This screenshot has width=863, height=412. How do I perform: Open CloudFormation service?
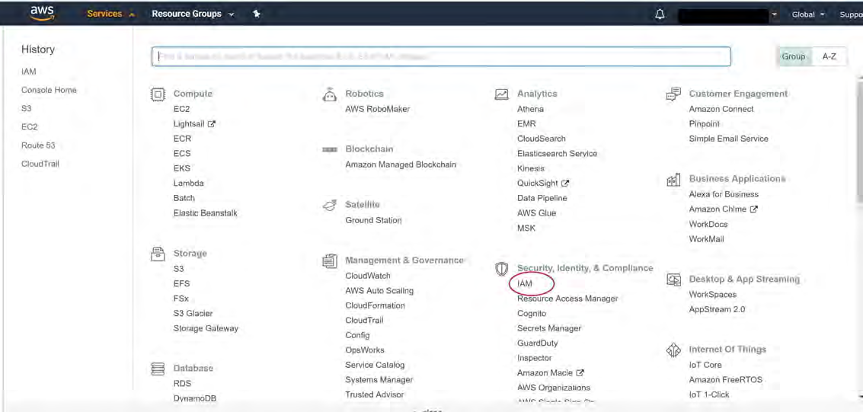point(375,306)
